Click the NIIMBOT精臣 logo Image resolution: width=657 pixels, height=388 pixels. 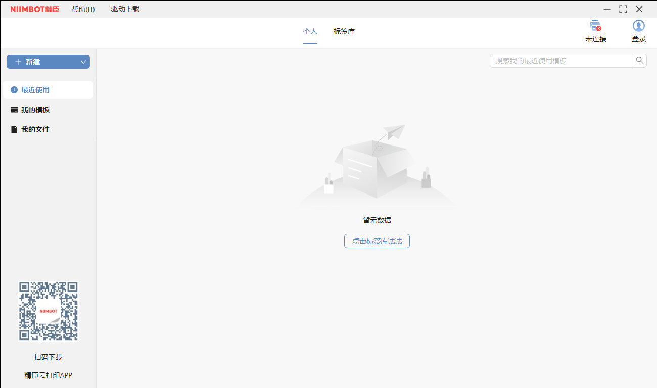[33, 9]
